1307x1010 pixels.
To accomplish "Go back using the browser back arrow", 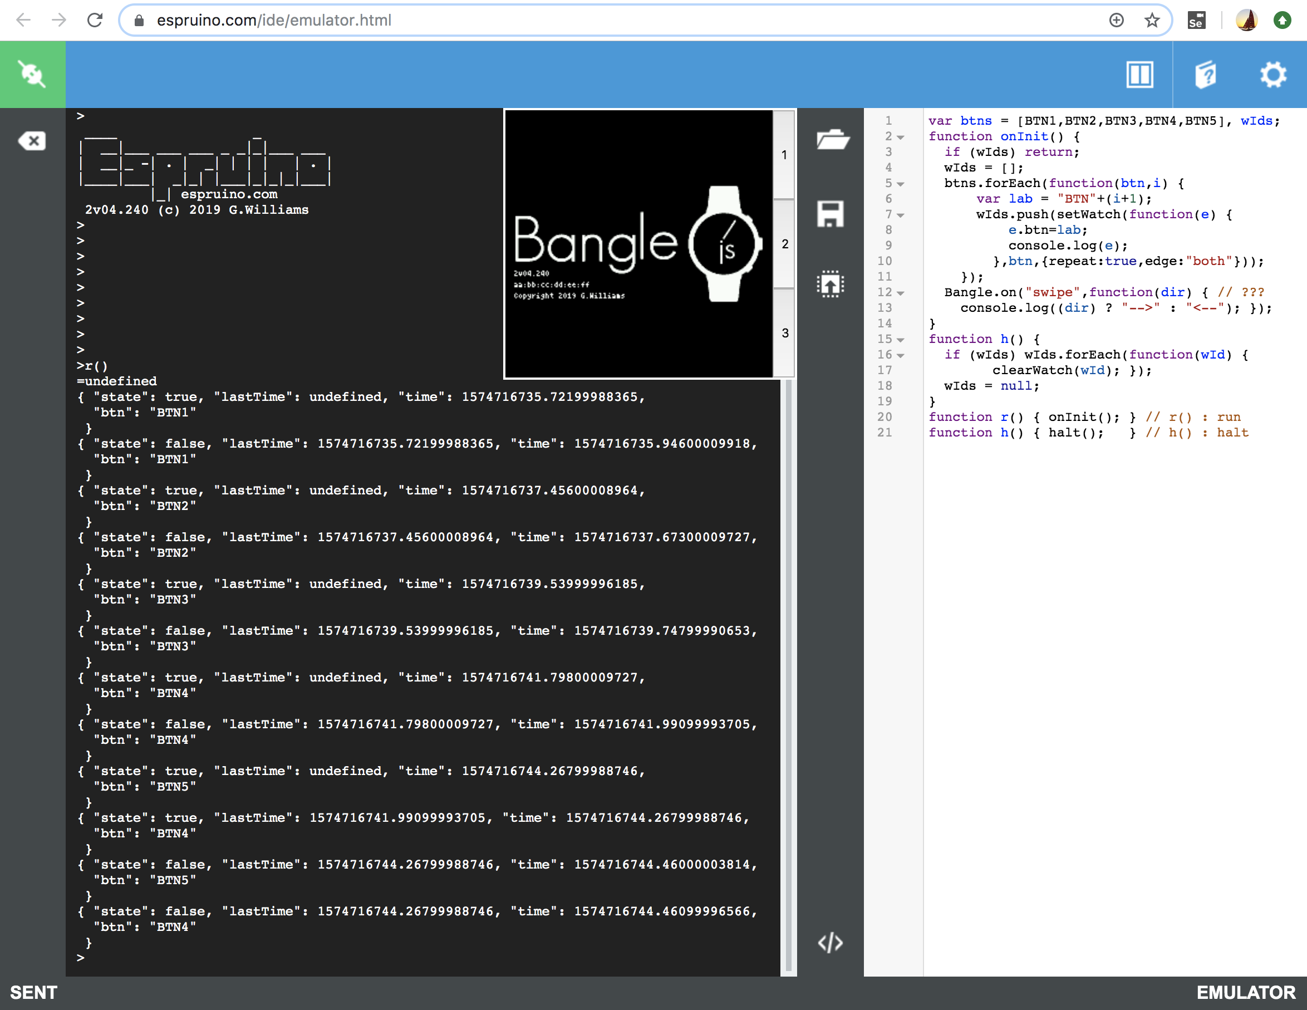I will pyautogui.click(x=23, y=21).
